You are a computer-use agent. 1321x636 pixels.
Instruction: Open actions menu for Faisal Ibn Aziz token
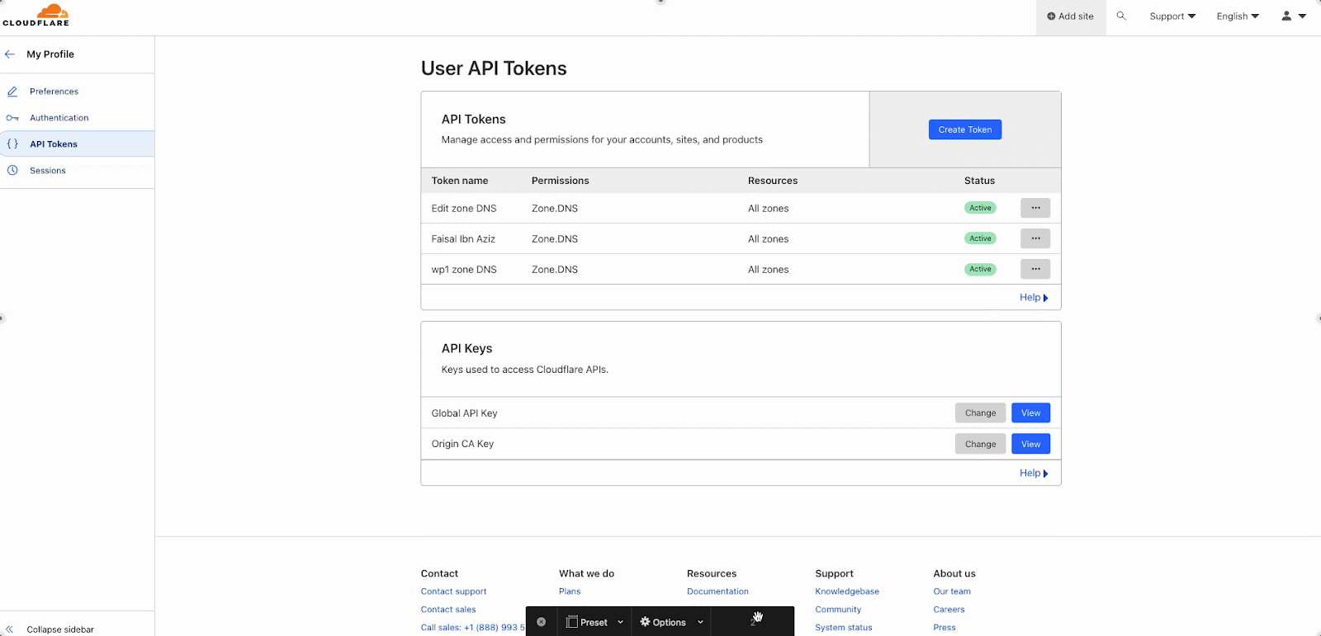point(1035,238)
